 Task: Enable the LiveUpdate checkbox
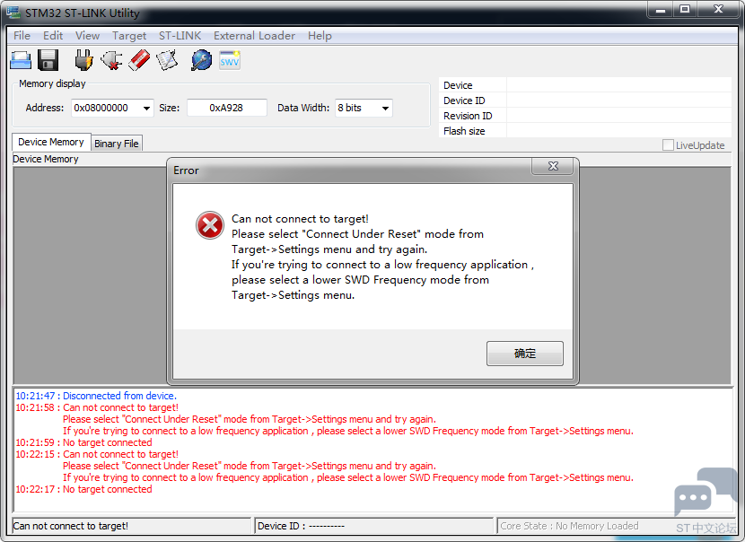[668, 145]
